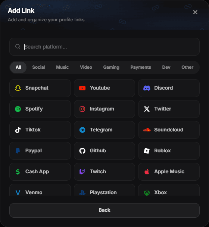Select the Telegram paper plane icon
The image size is (209, 227).
coord(82,130)
